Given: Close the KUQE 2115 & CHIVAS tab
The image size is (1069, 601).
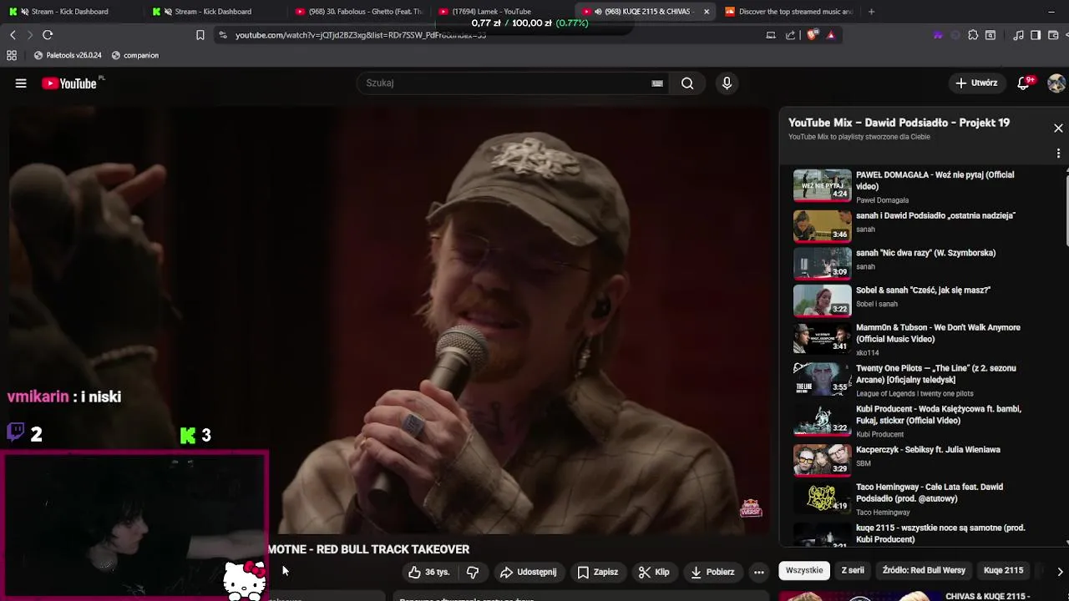Looking at the screenshot, I should click(x=707, y=12).
